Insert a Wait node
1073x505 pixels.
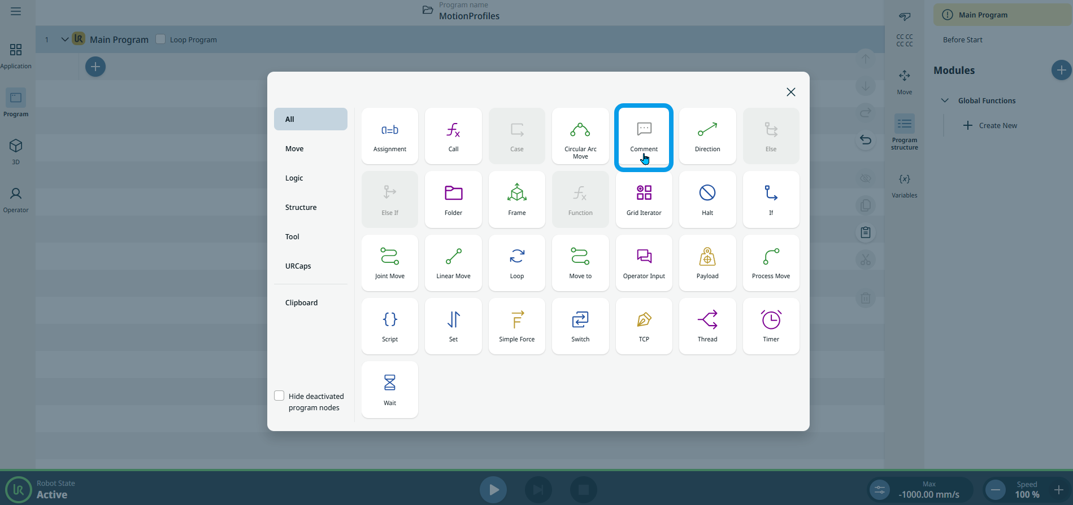click(389, 389)
